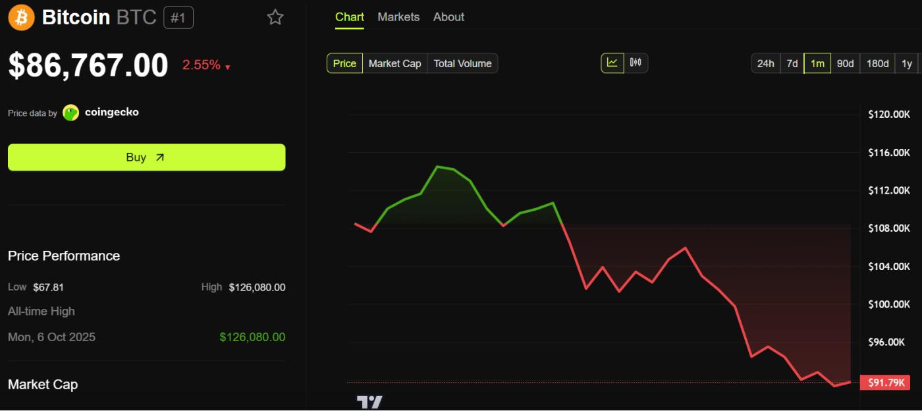Select the 90d time range

[x=845, y=63]
